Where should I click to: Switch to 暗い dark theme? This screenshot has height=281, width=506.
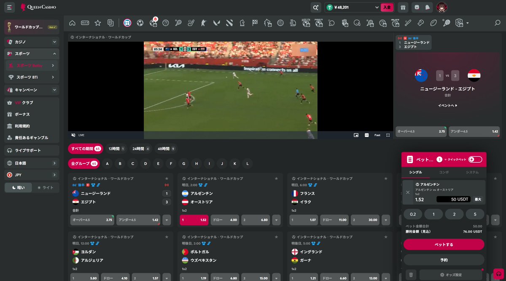click(x=19, y=187)
